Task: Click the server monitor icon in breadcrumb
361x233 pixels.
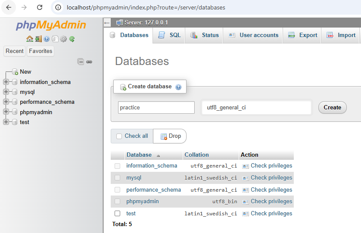Action: [x=119, y=22]
